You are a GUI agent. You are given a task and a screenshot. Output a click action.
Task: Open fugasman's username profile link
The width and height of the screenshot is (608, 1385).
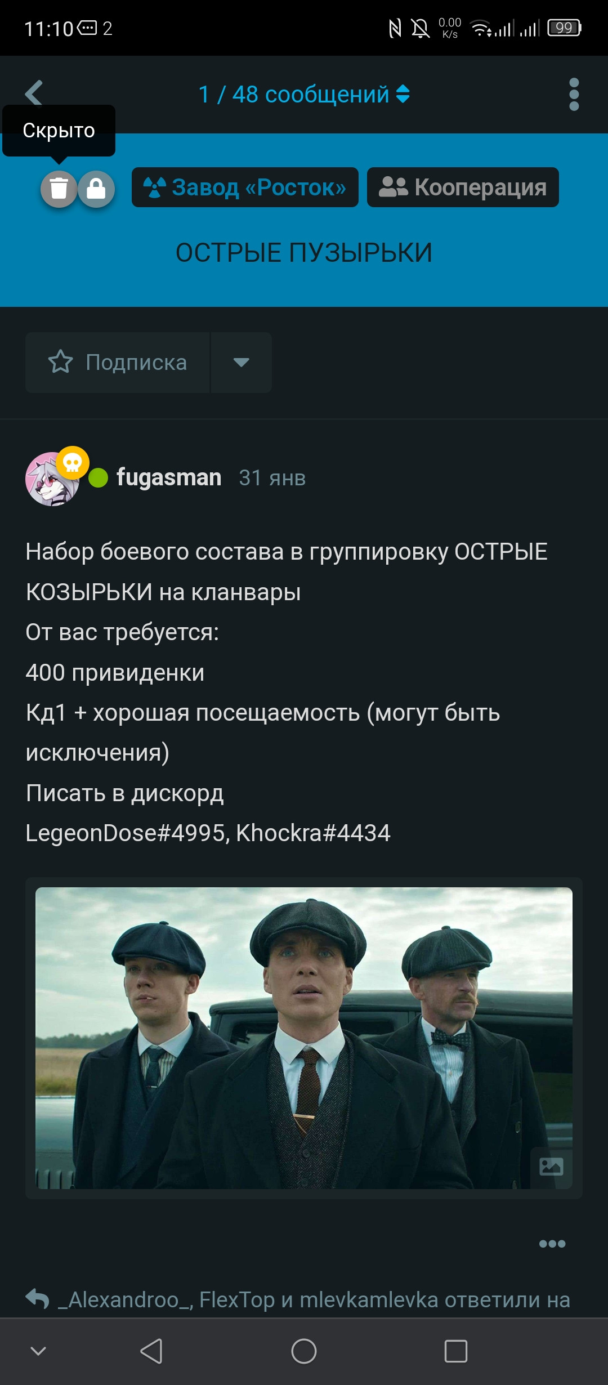[169, 477]
